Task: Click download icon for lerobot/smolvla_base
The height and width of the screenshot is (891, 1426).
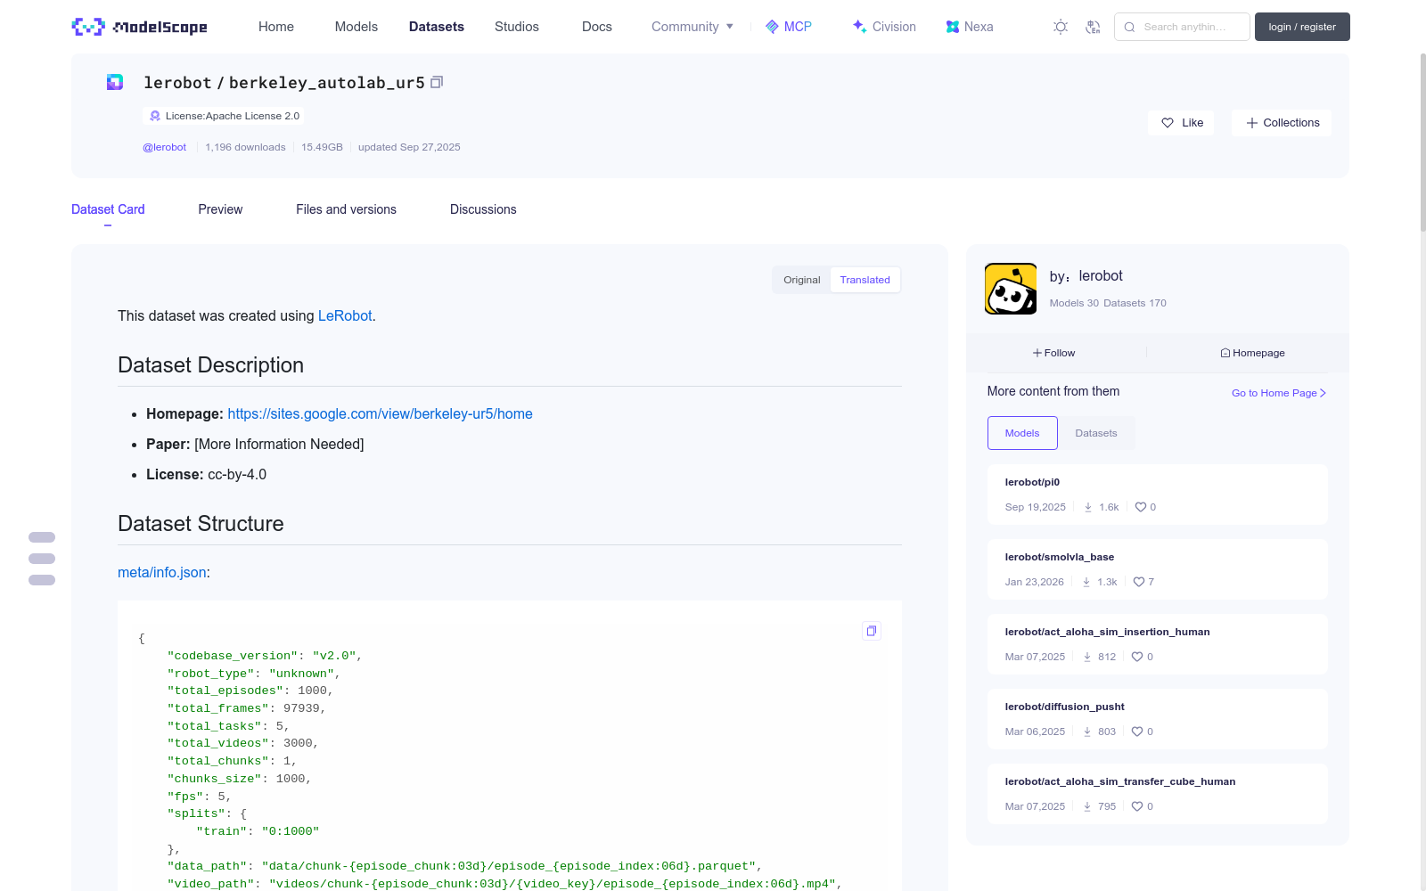Action: pos(1086,582)
